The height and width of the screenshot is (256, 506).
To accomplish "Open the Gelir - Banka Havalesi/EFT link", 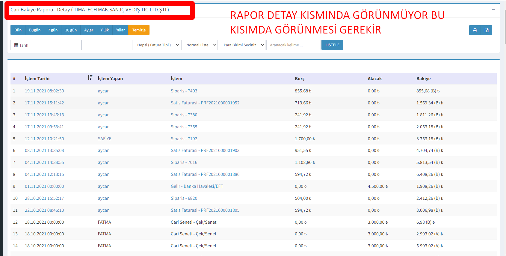I will pyautogui.click(x=197, y=186).
